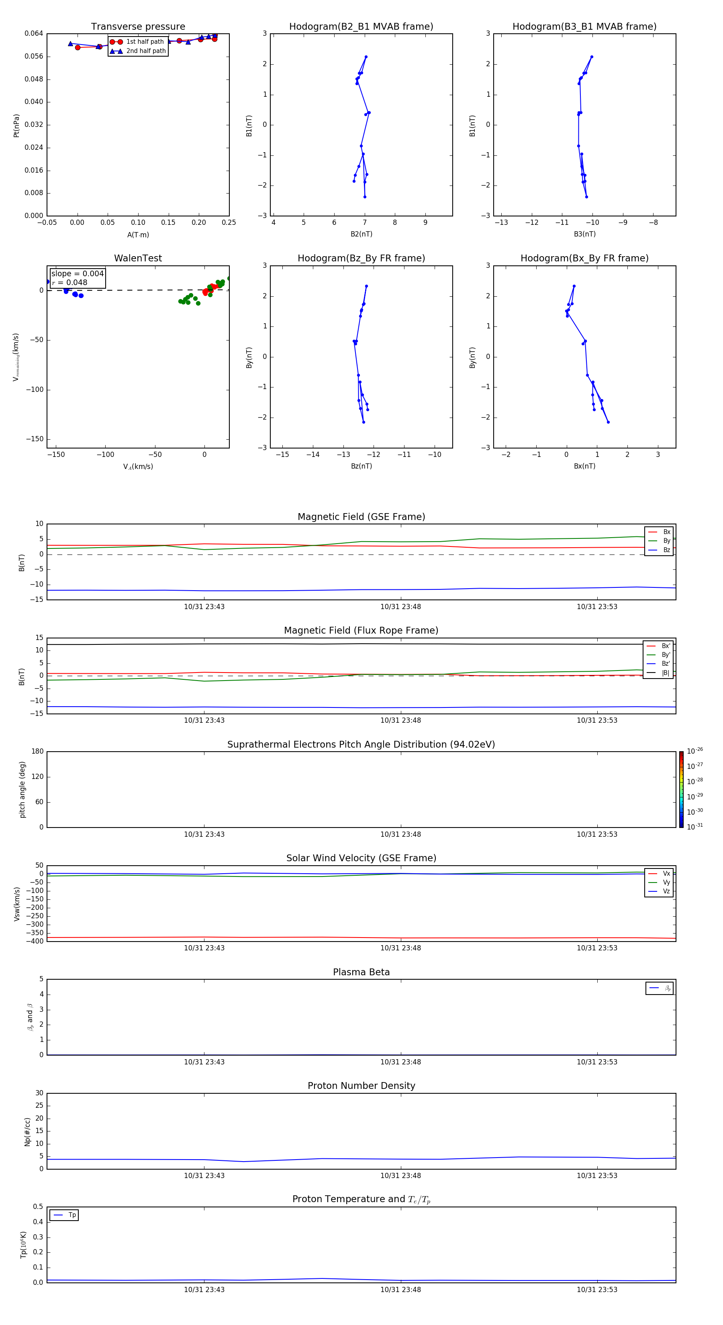
Task: Click the Bz legend entry in GSE magnetic field
Action: coord(659,550)
